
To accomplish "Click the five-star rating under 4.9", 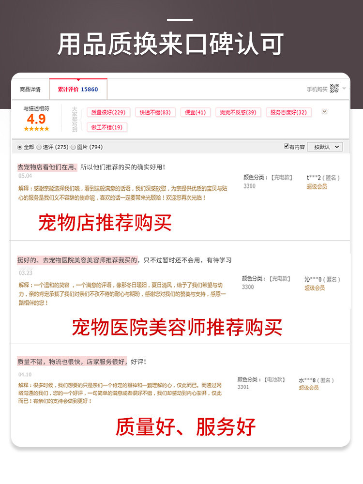I will tap(37, 129).
